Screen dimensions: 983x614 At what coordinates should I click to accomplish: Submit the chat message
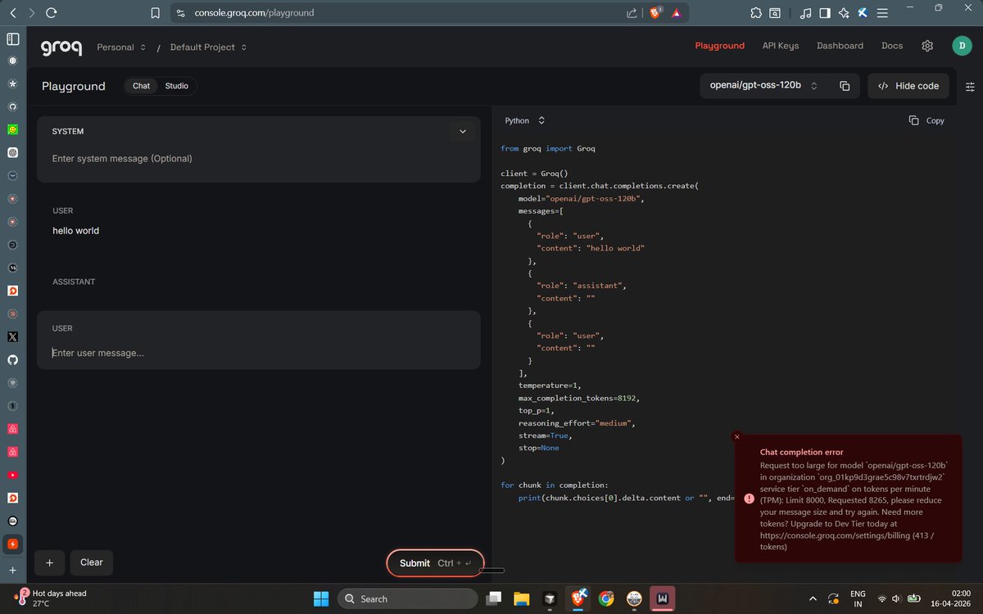point(435,563)
